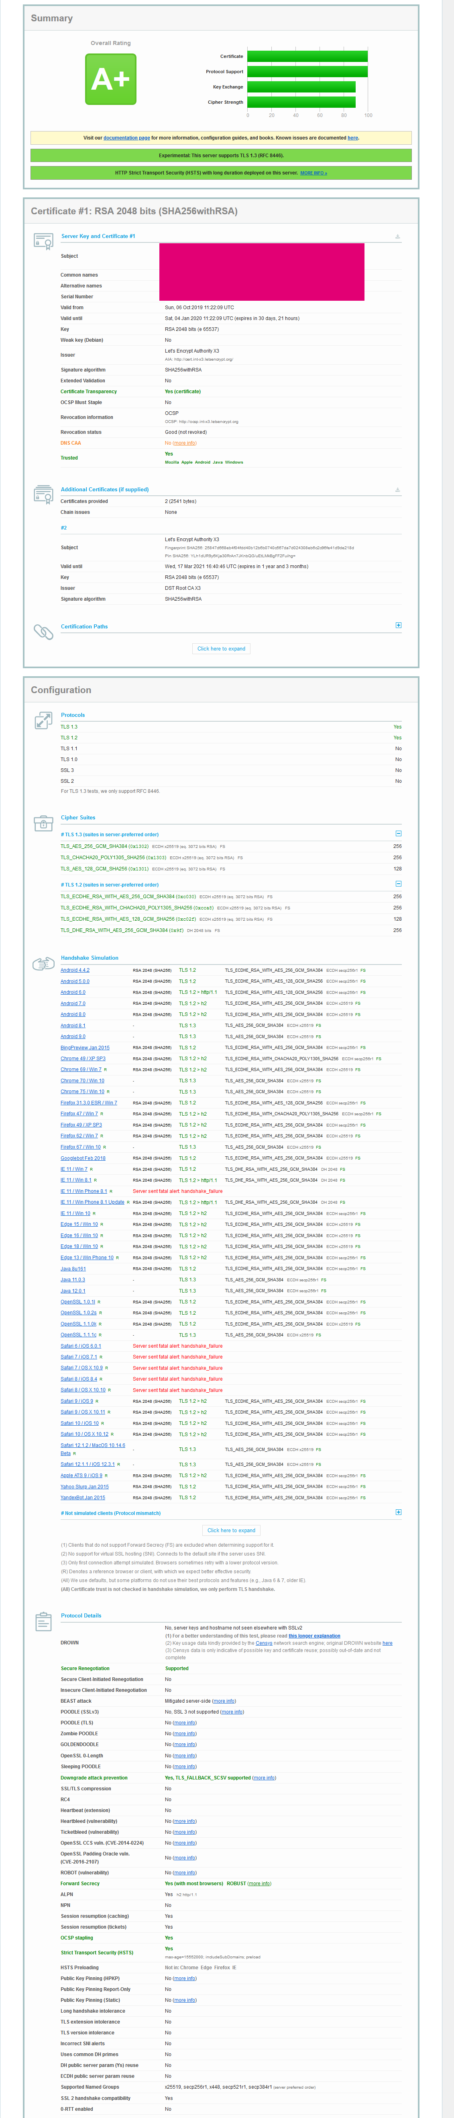Open the known issues 'here' link
Viewport: 454px width, 2118px height.
pos(353,138)
